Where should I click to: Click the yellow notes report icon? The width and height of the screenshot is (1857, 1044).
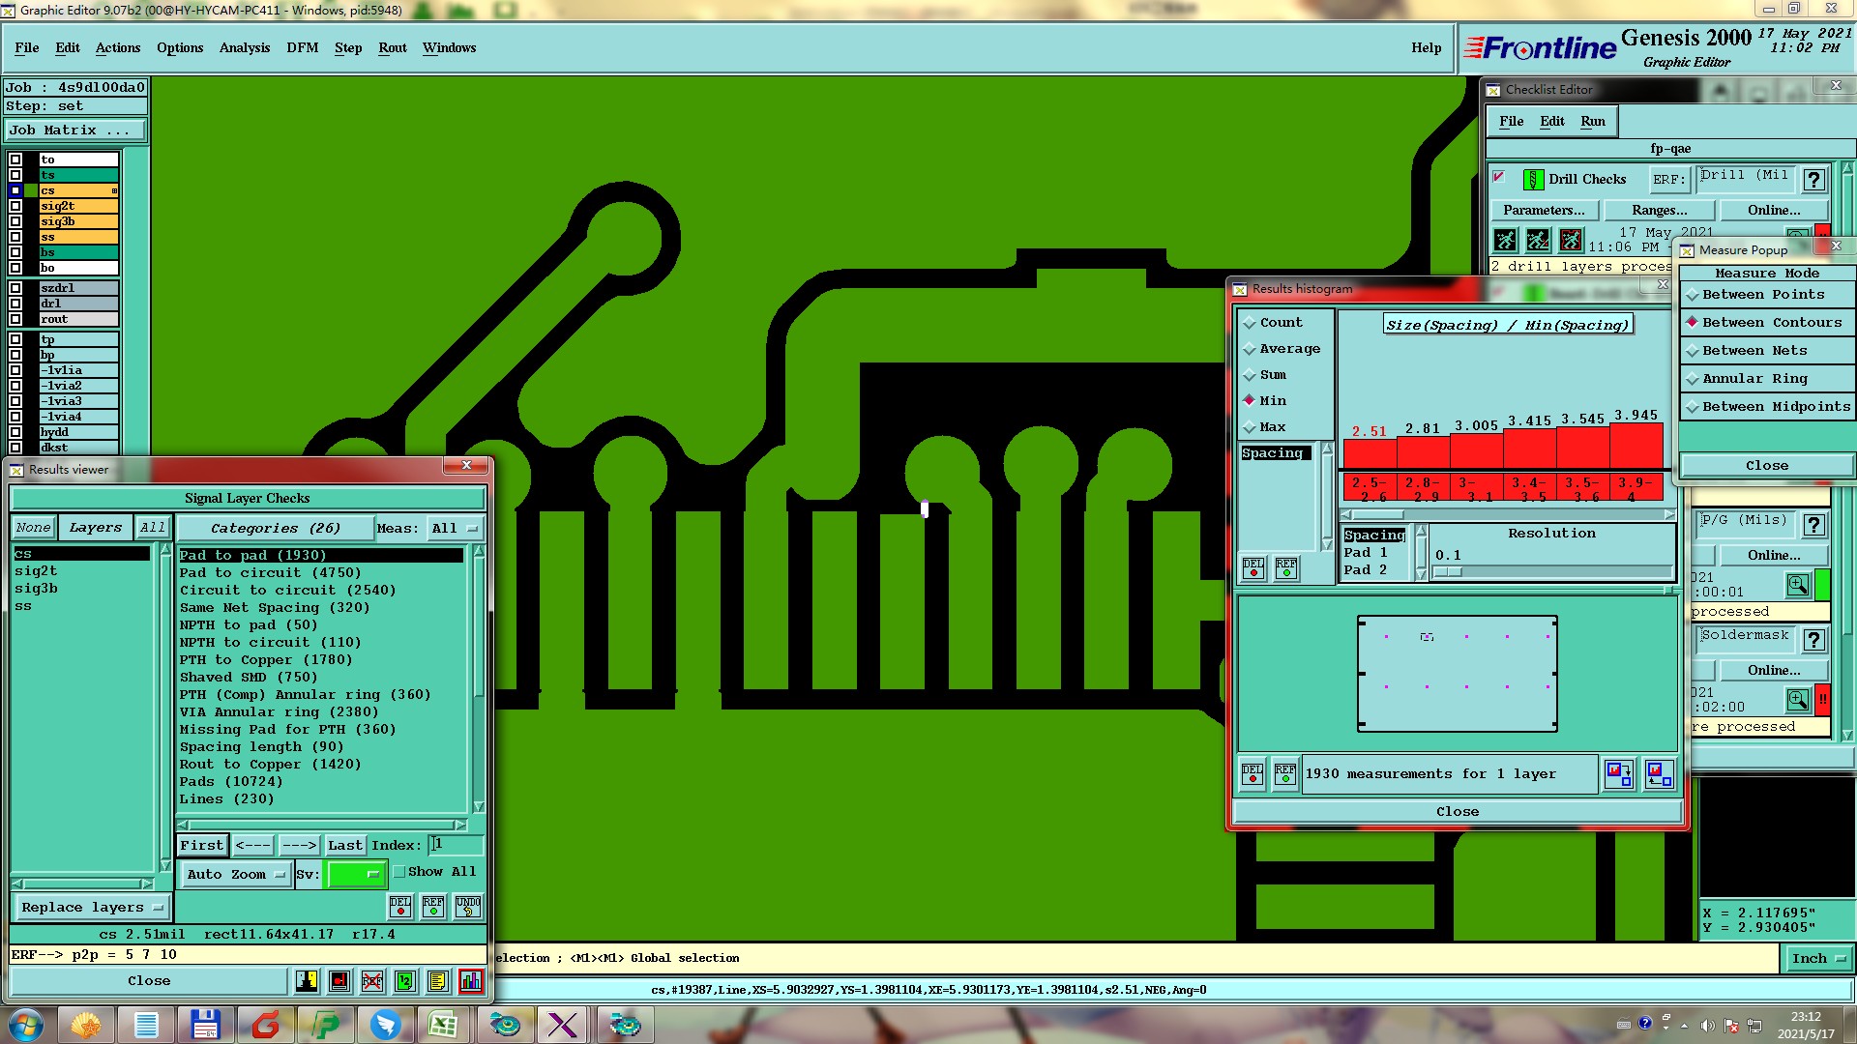coord(438,981)
